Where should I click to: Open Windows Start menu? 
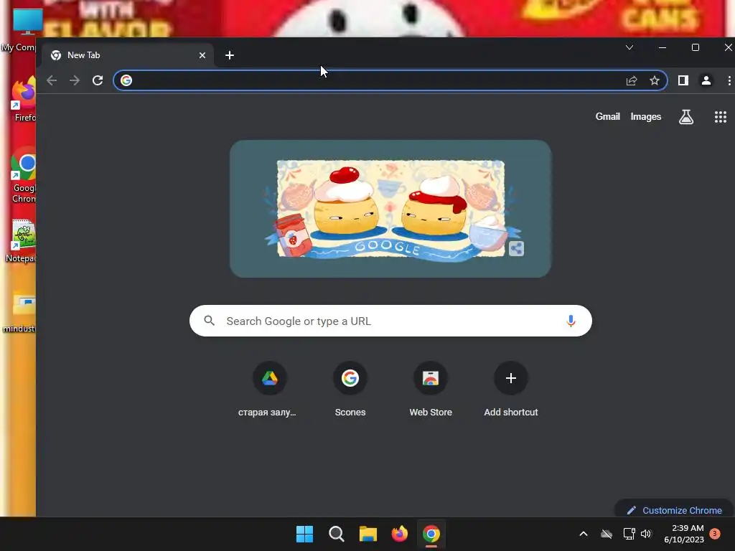click(x=304, y=534)
